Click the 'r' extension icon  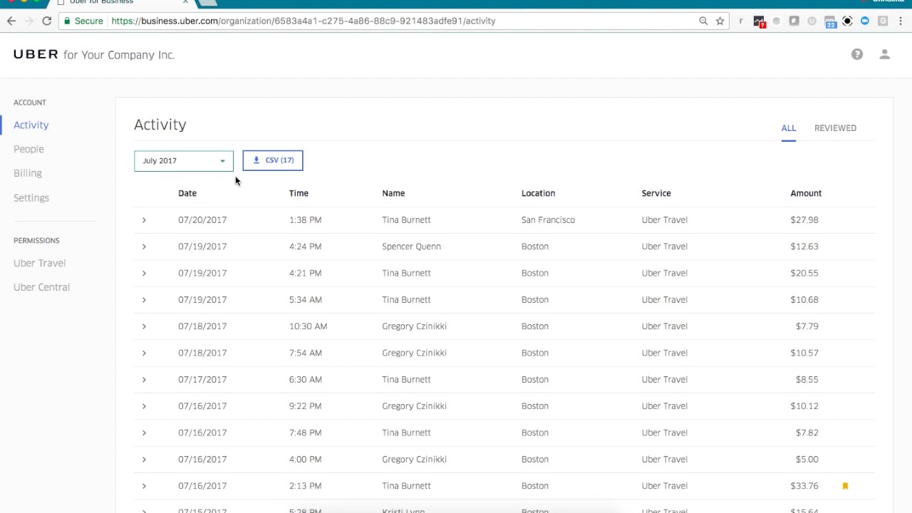tap(741, 21)
